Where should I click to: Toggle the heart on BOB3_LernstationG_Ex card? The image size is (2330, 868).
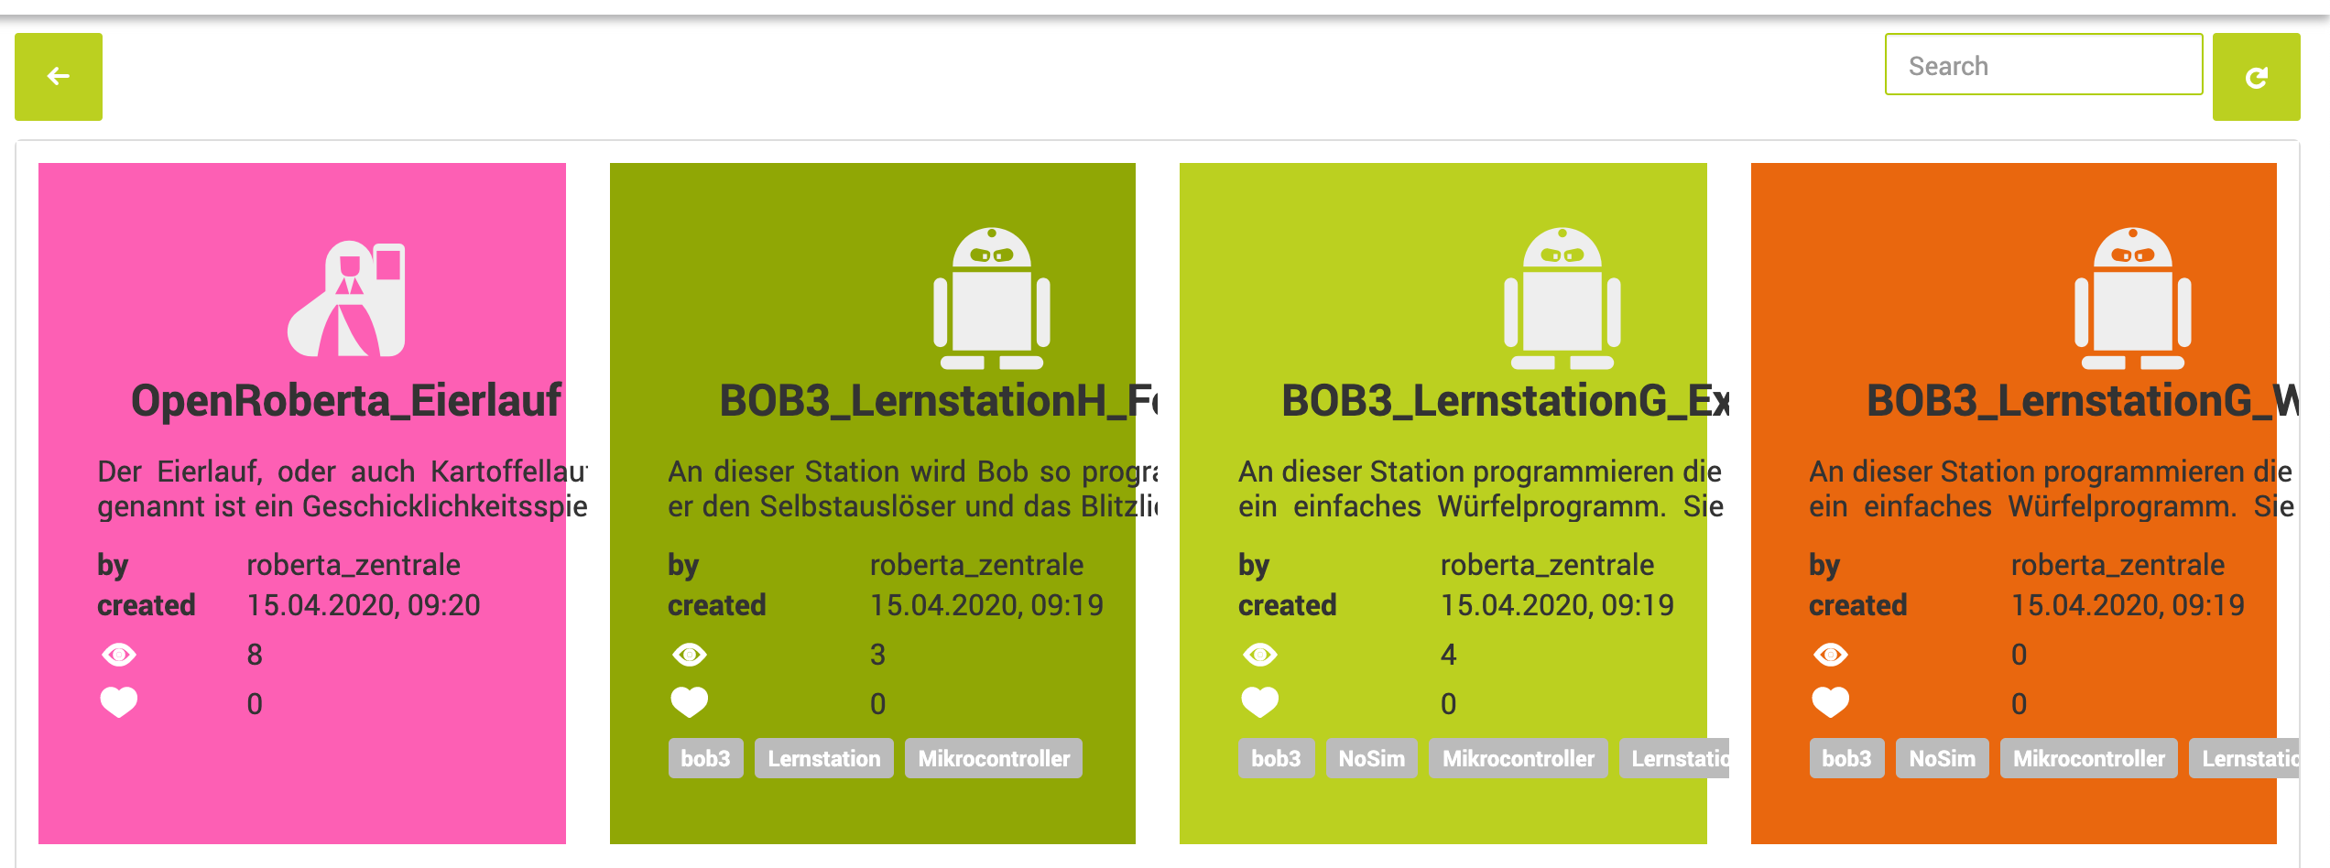point(1261,701)
